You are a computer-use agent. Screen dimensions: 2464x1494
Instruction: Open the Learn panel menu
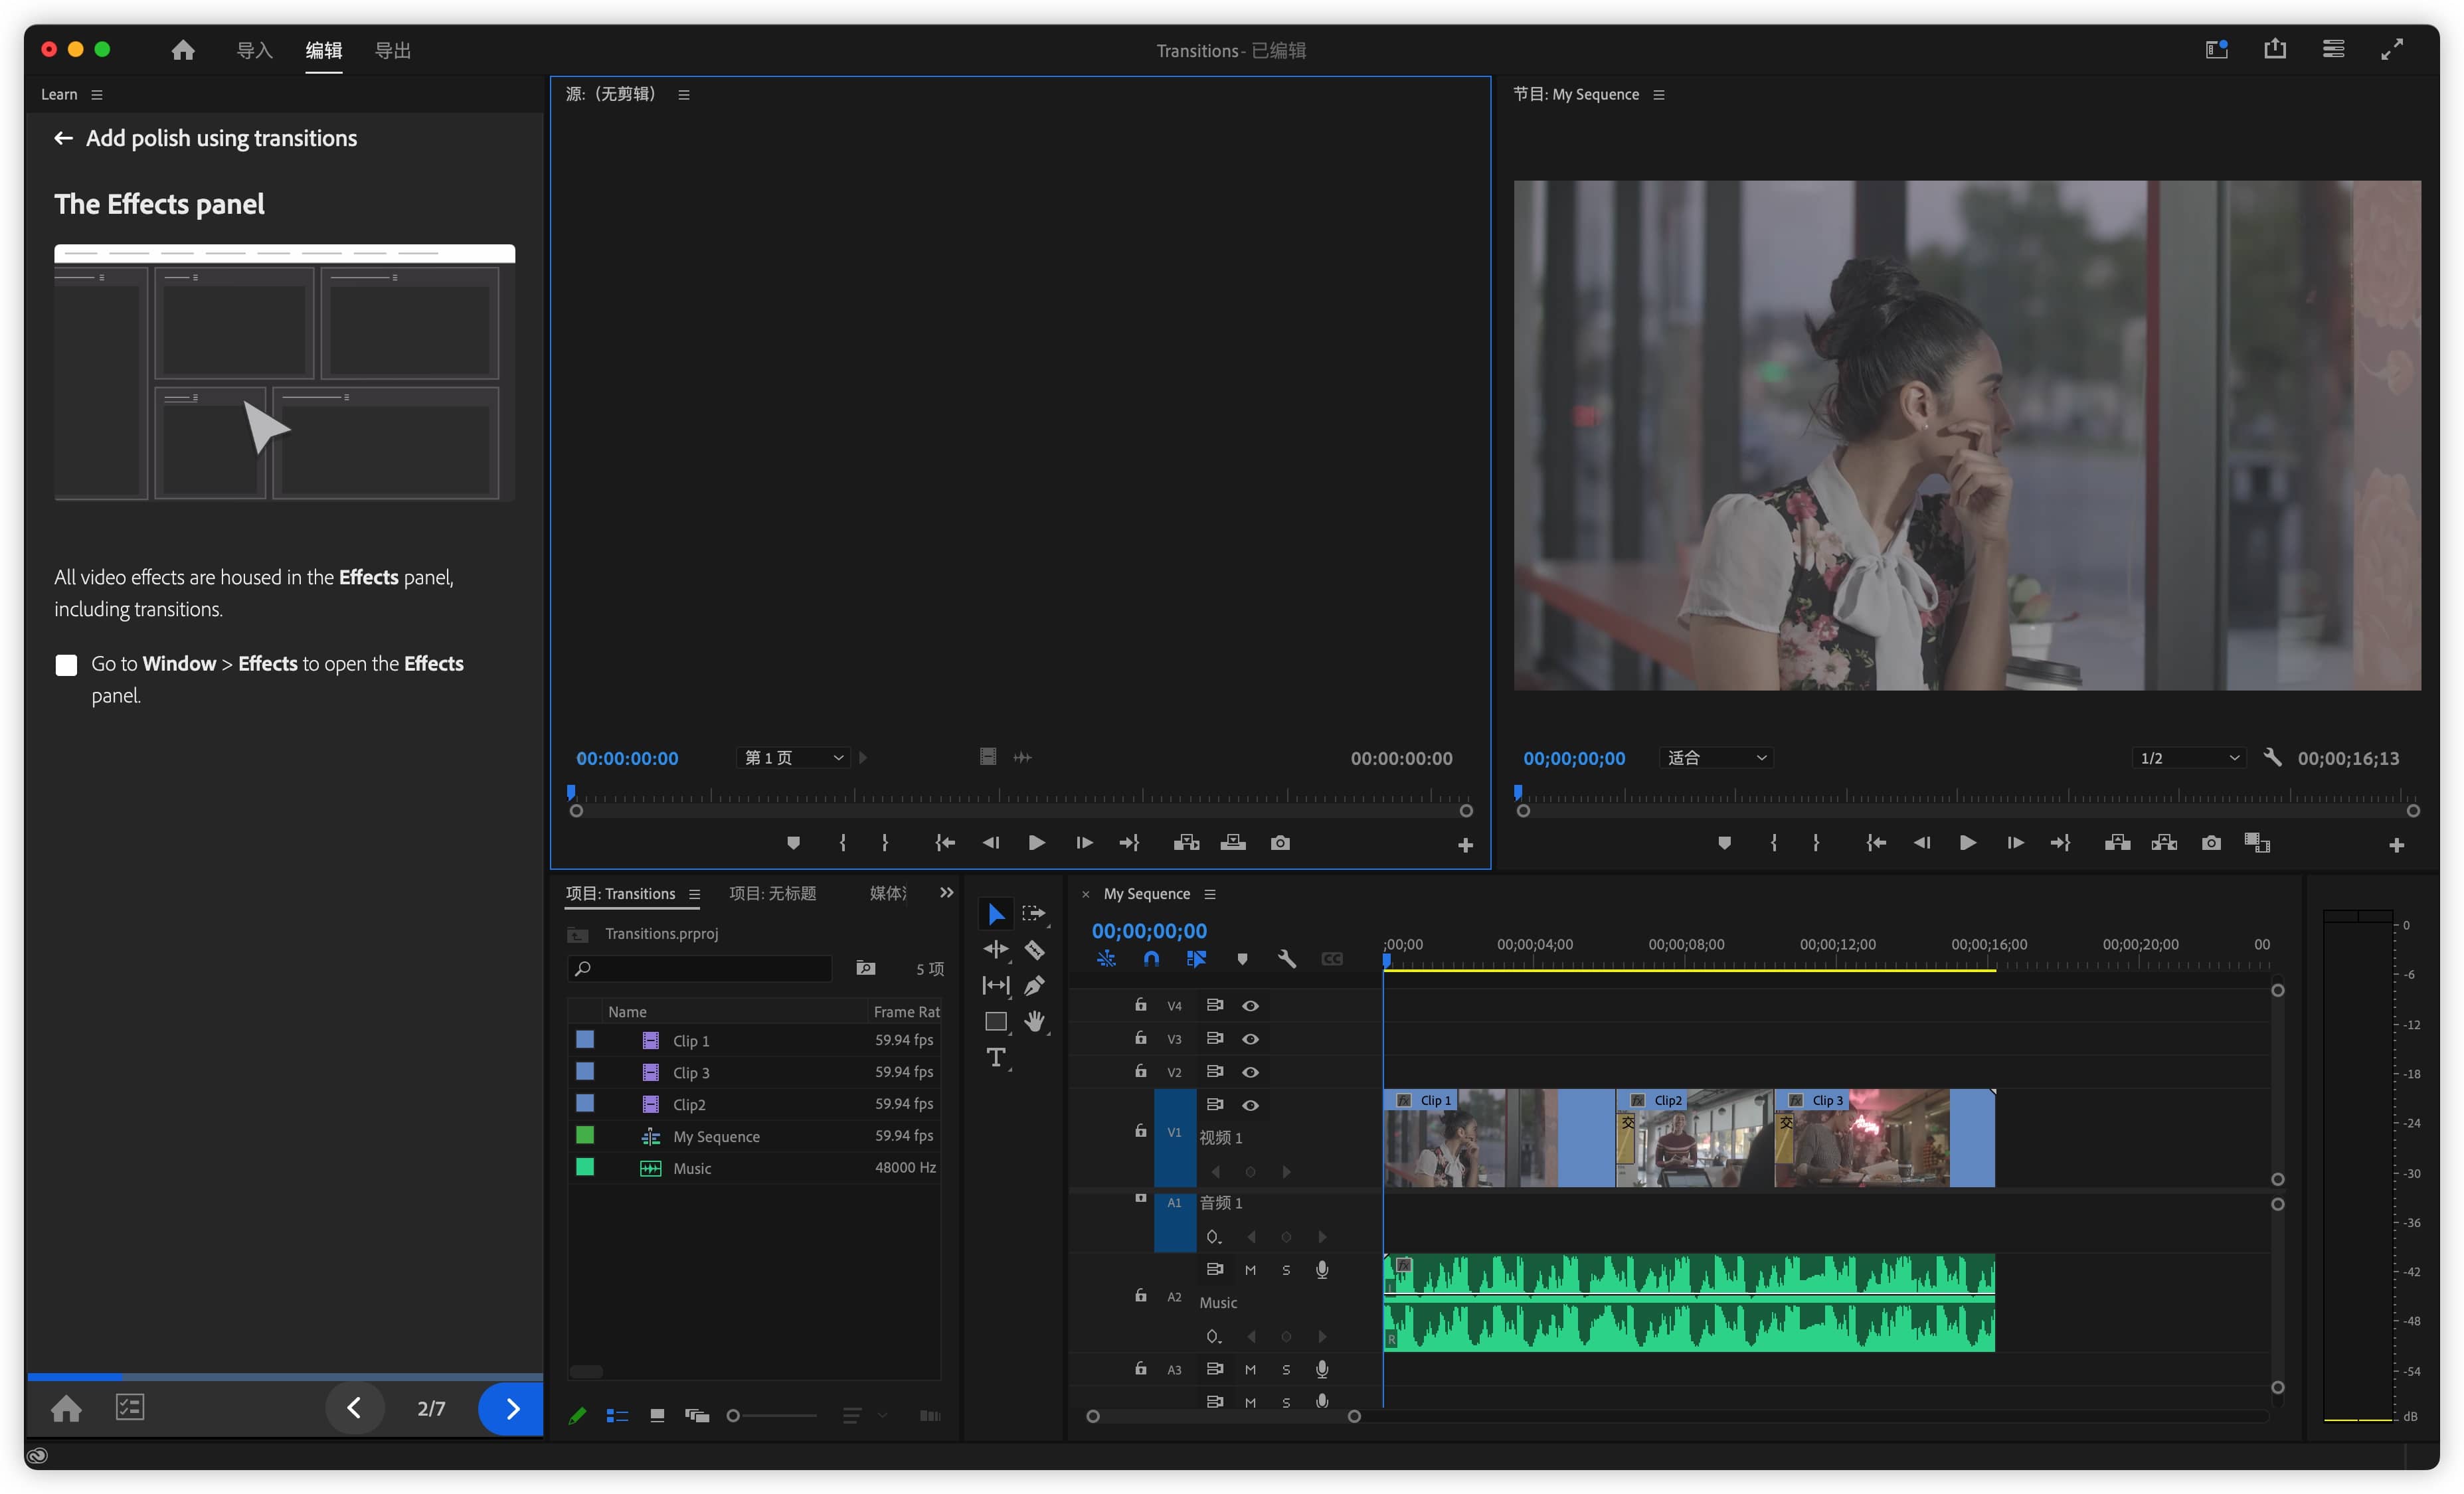coord(97,94)
